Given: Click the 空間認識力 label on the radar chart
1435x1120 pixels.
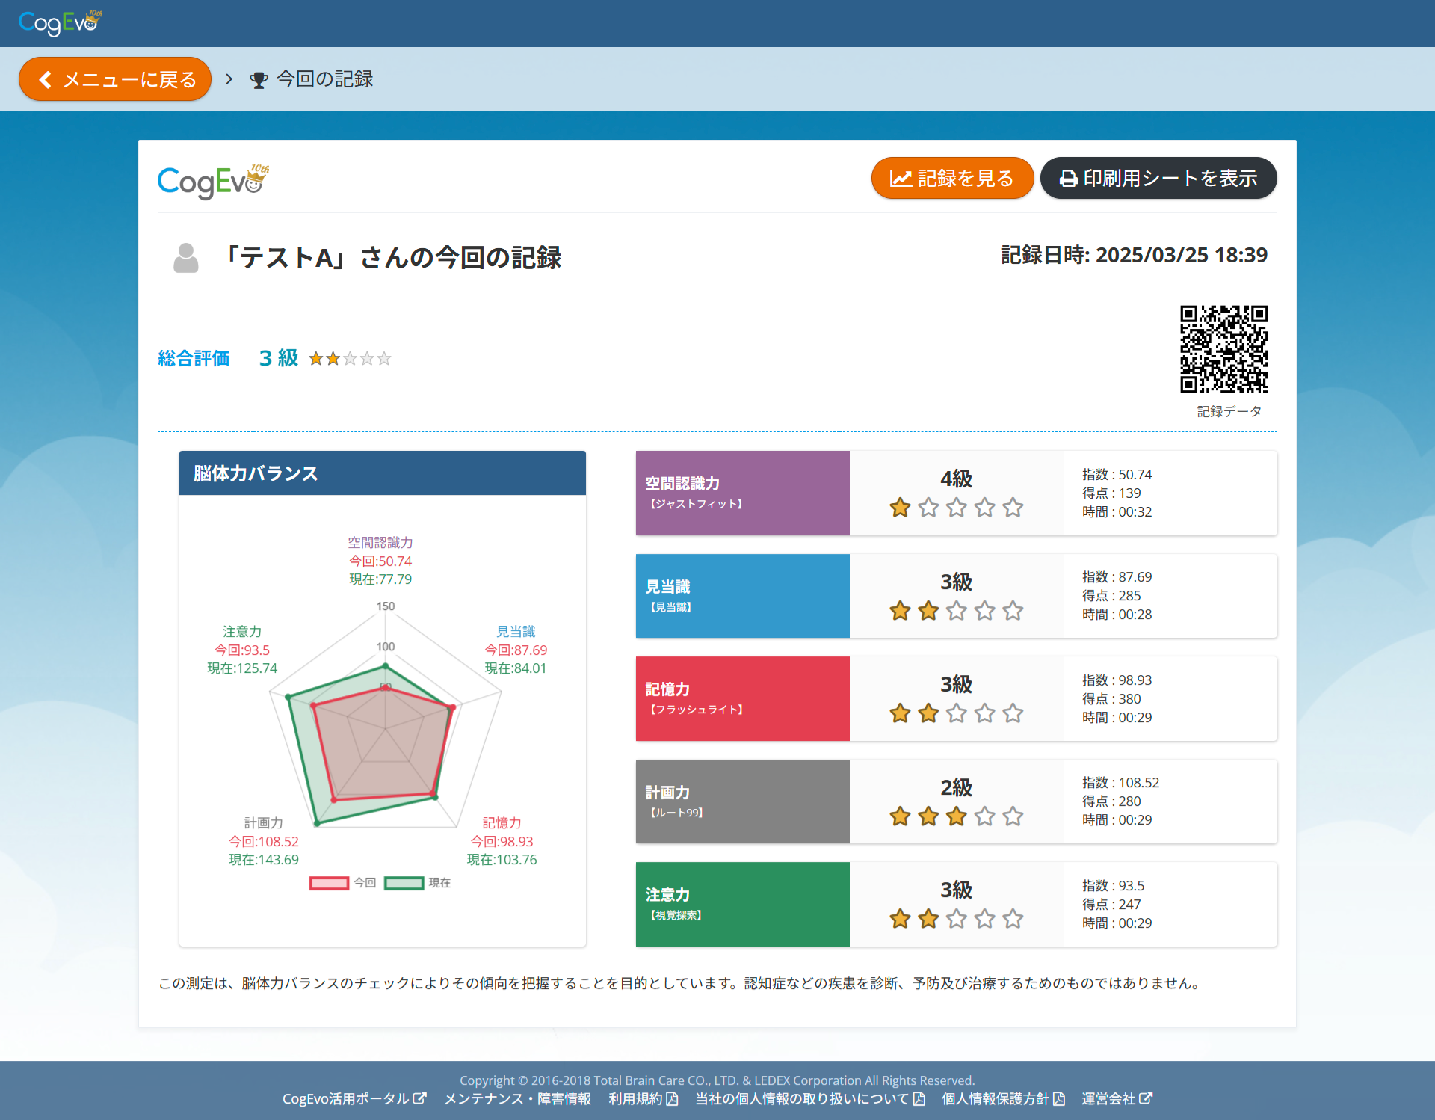Looking at the screenshot, I should 380,542.
